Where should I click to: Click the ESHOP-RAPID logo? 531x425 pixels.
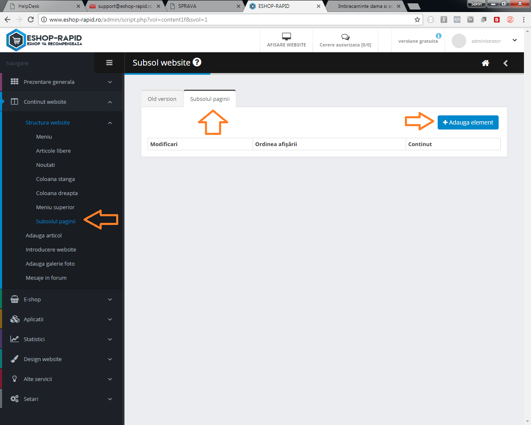44,40
